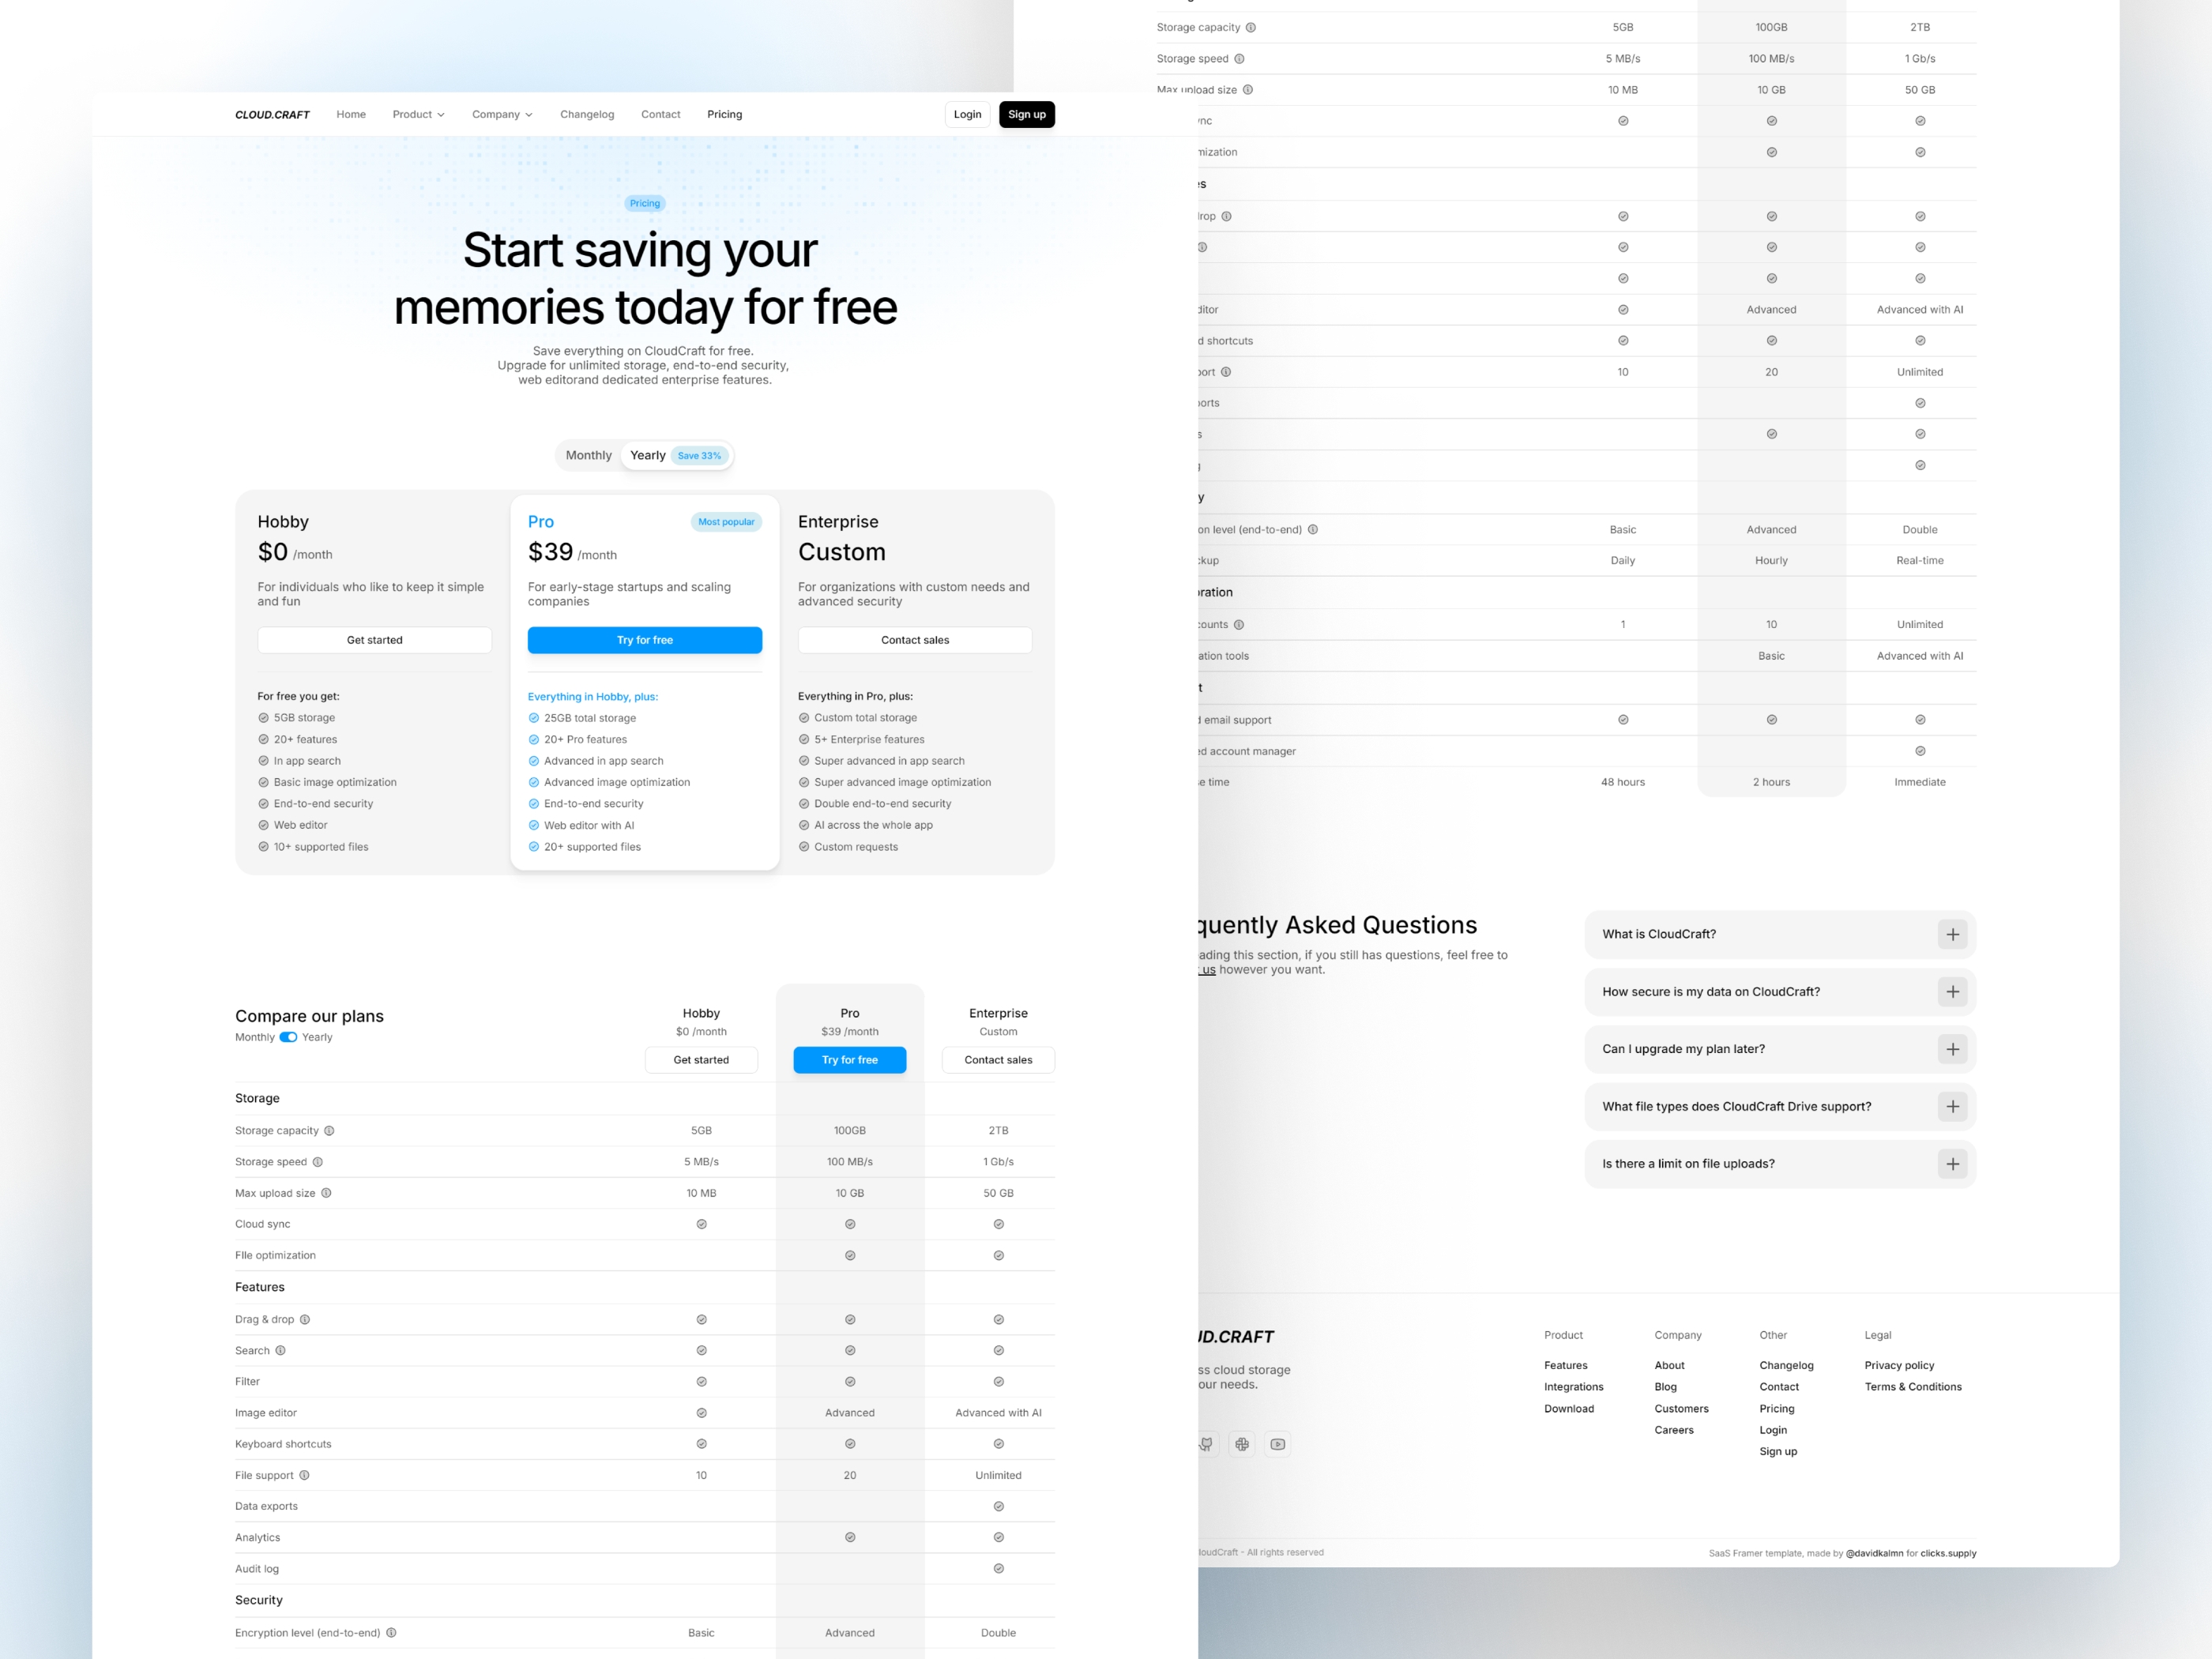Click the Changelog menu item
The image size is (2212, 1659).
pos(587,113)
